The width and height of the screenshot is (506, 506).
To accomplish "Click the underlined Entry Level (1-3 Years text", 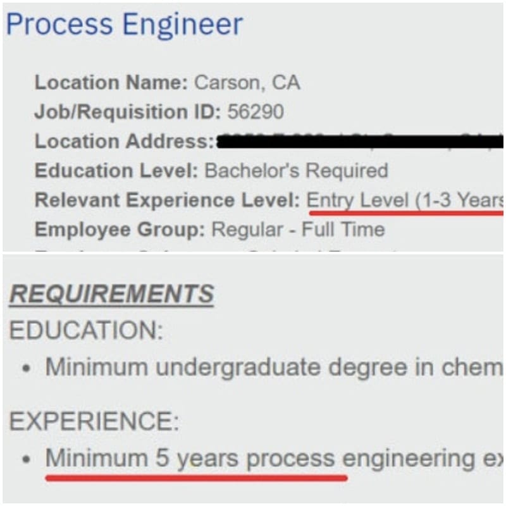I will tap(405, 201).
